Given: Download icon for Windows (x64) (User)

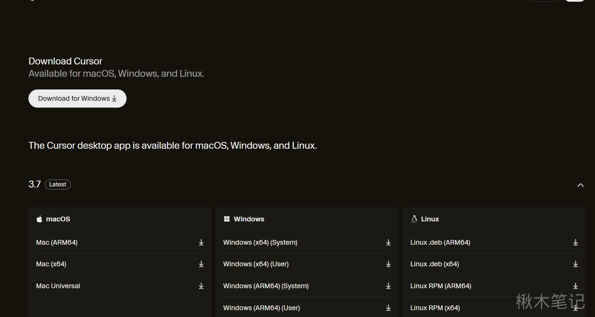Looking at the screenshot, I should [x=389, y=264].
